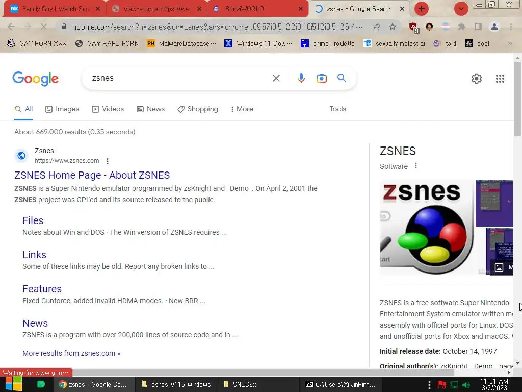Open the green app on taskbar
Image resolution: width=522 pixels, height=392 pixels.
click(41, 384)
